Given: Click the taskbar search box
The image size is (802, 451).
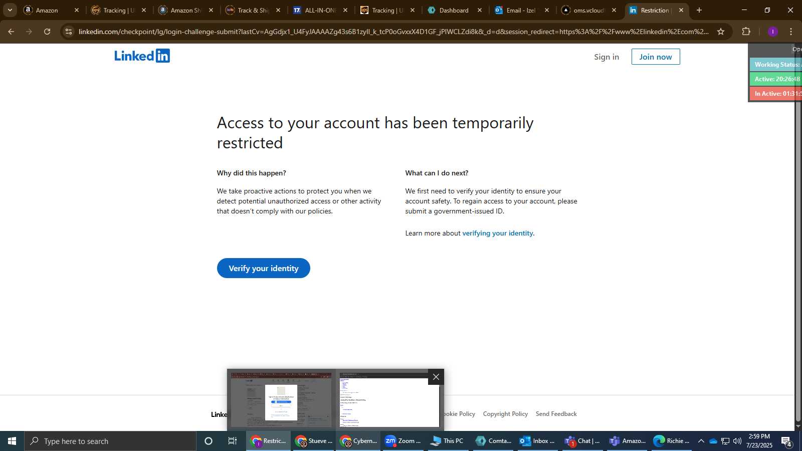Looking at the screenshot, I should (x=110, y=441).
